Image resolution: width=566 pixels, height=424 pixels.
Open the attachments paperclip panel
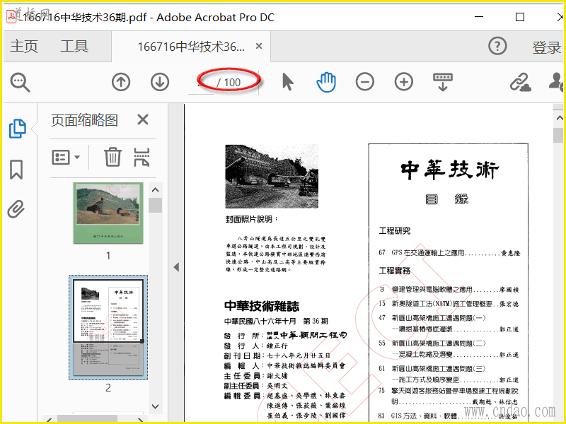16,209
